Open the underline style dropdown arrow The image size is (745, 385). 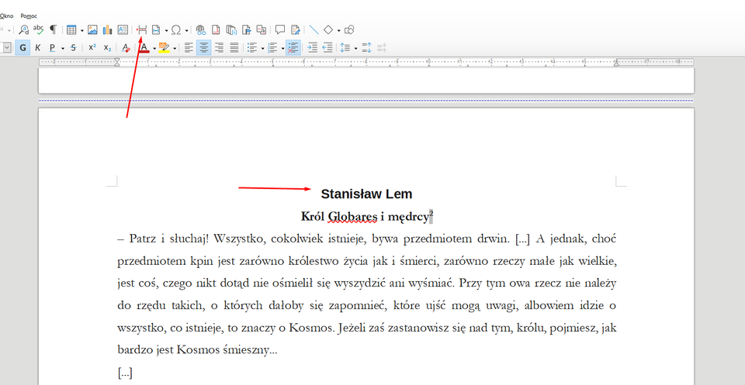tap(63, 48)
